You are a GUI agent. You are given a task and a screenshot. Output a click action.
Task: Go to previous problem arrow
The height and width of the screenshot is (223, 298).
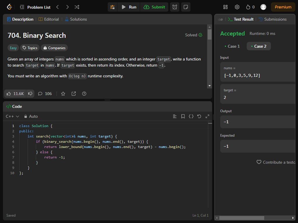pyautogui.click(x=58, y=7)
